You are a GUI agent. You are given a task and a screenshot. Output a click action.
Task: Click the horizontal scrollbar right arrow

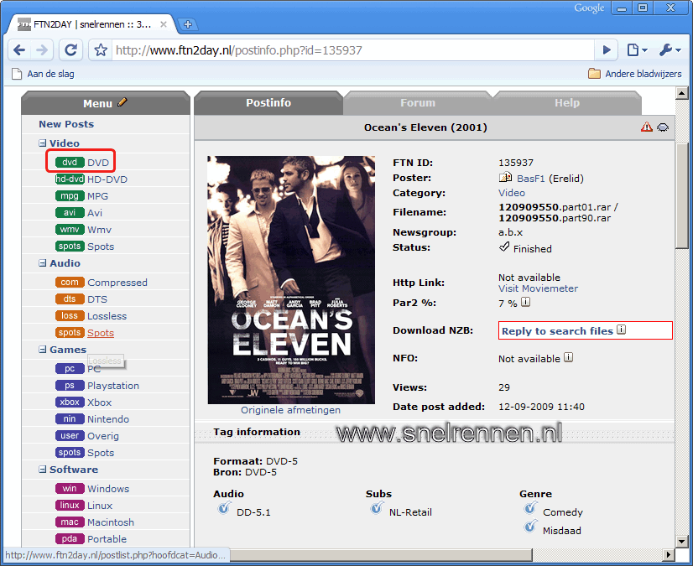point(668,554)
